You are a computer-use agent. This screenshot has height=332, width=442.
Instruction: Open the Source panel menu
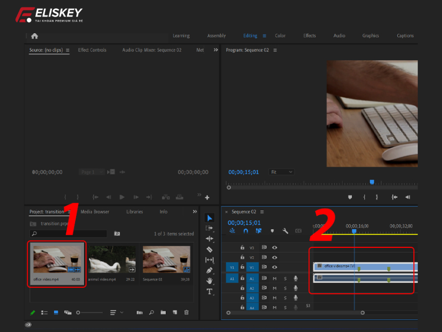[67, 50]
